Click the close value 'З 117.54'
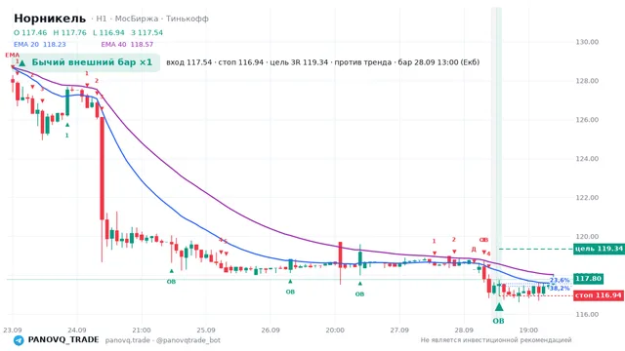The height and width of the screenshot is (351, 625). [x=146, y=32]
